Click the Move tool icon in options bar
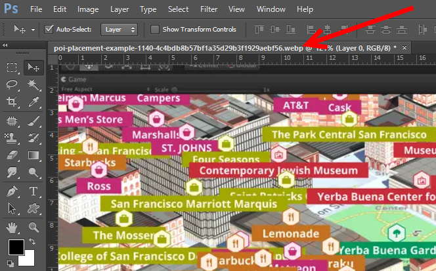436x271 pixels. pos(20,29)
